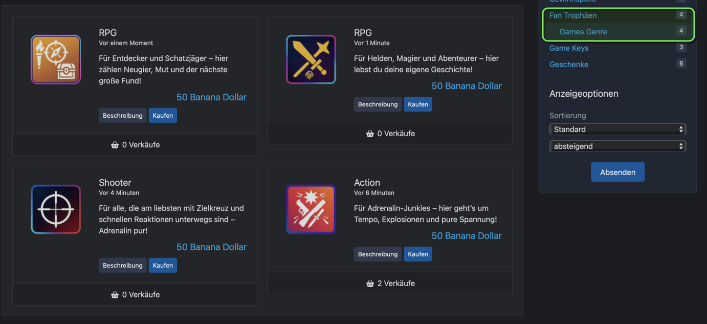Screen dimensions: 707x324
Task: Open the Game Keys category
Action: (x=569, y=48)
